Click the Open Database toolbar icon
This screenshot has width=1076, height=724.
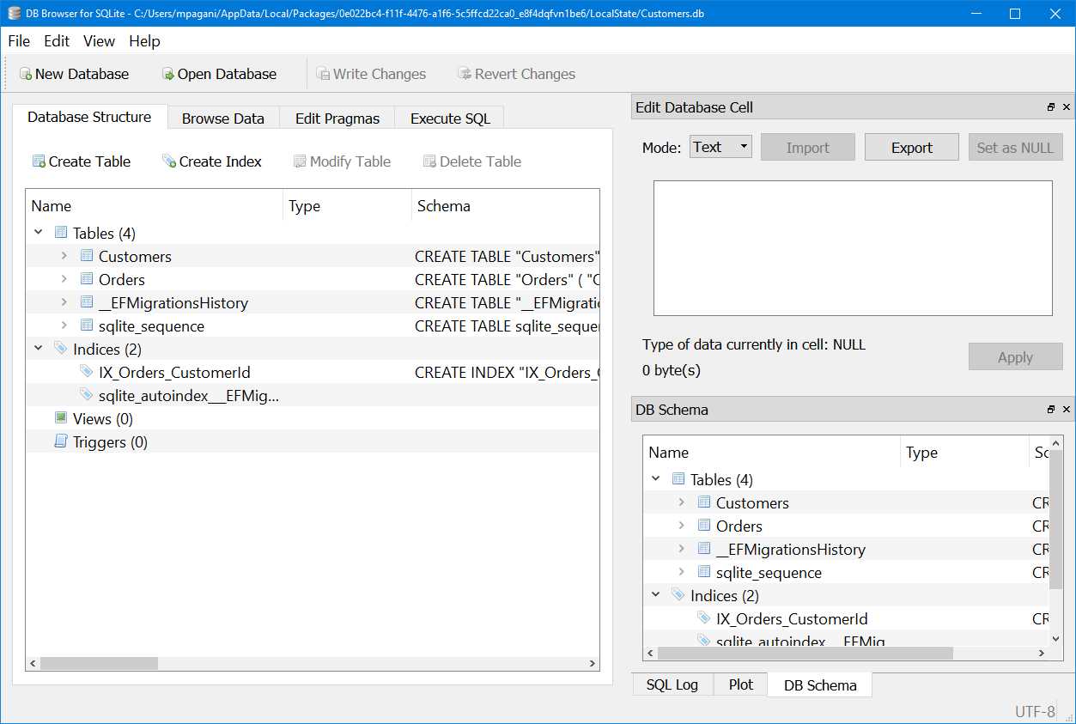coord(167,74)
